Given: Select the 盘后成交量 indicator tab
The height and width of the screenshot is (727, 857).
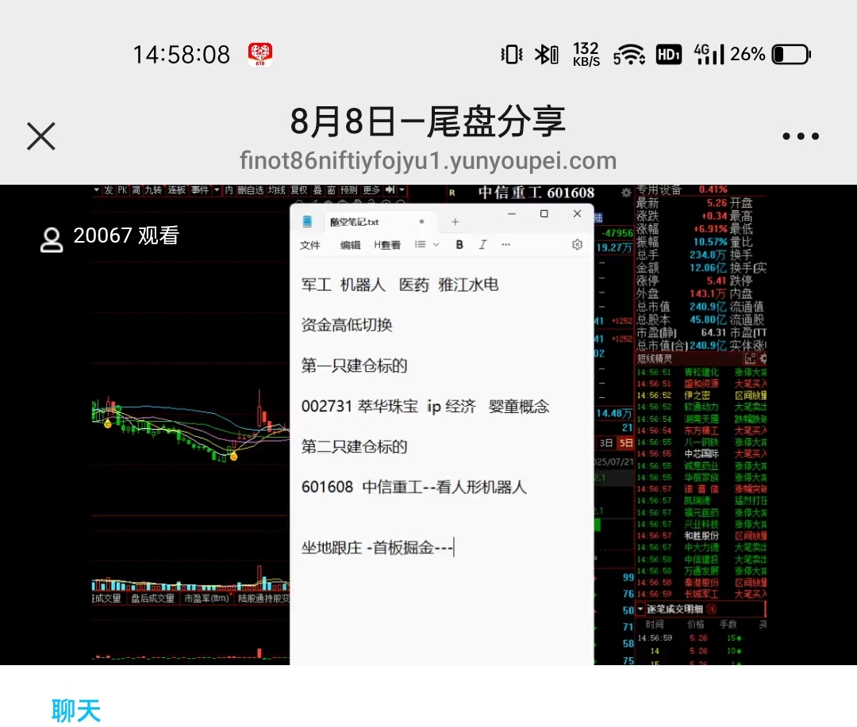Looking at the screenshot, I should (x=152, y=599).
